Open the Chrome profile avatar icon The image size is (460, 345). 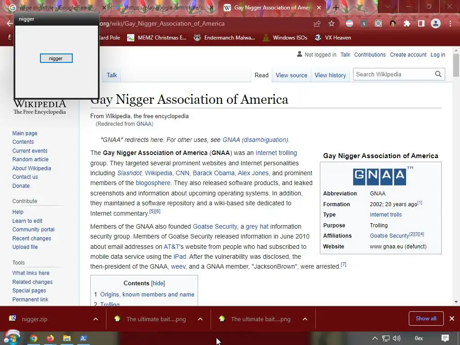tap(436, 23)
